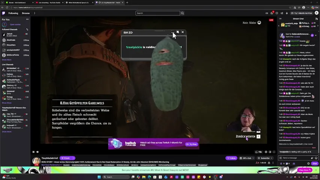Show previous gift leaderboard entry
This screenshot has width=320, height=180.
pyautogui.click(x=279, y=26)
